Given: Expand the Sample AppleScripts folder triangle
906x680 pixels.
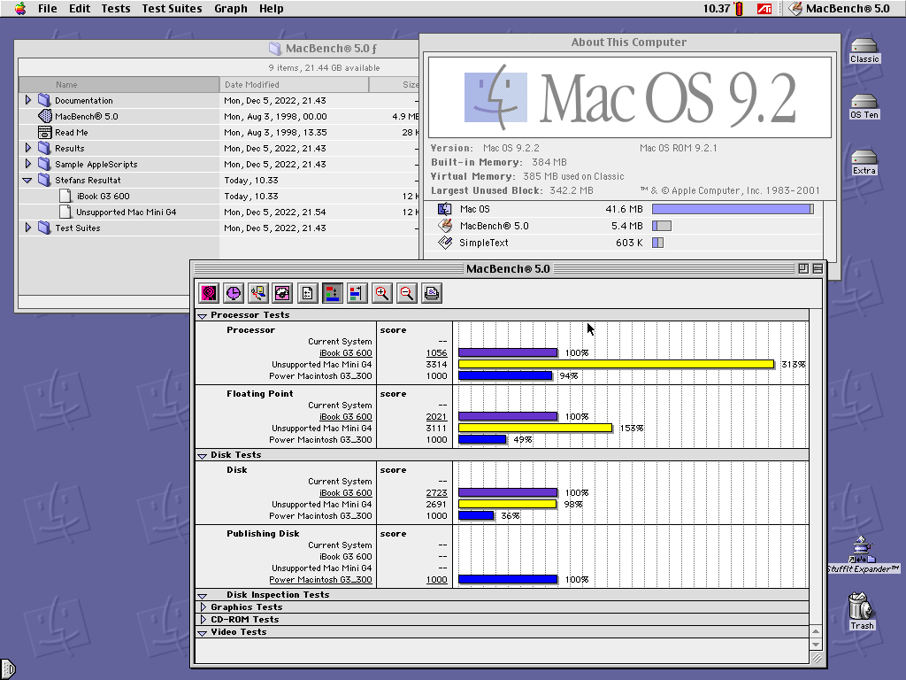Looking at the screenshot, I should [x=27, y=164].
